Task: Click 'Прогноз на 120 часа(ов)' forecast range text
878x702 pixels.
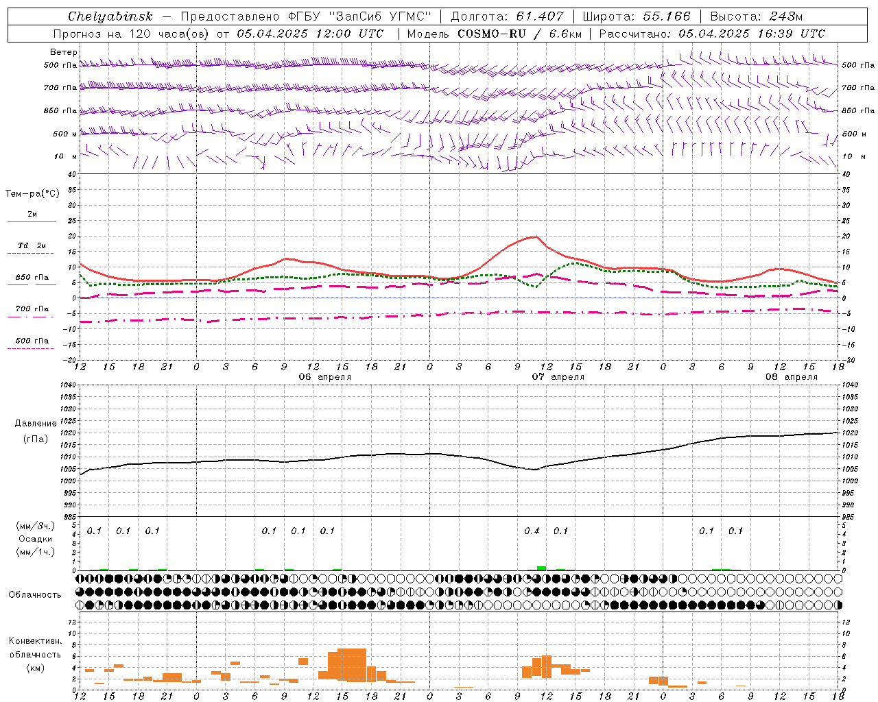Action: point(132,34)
